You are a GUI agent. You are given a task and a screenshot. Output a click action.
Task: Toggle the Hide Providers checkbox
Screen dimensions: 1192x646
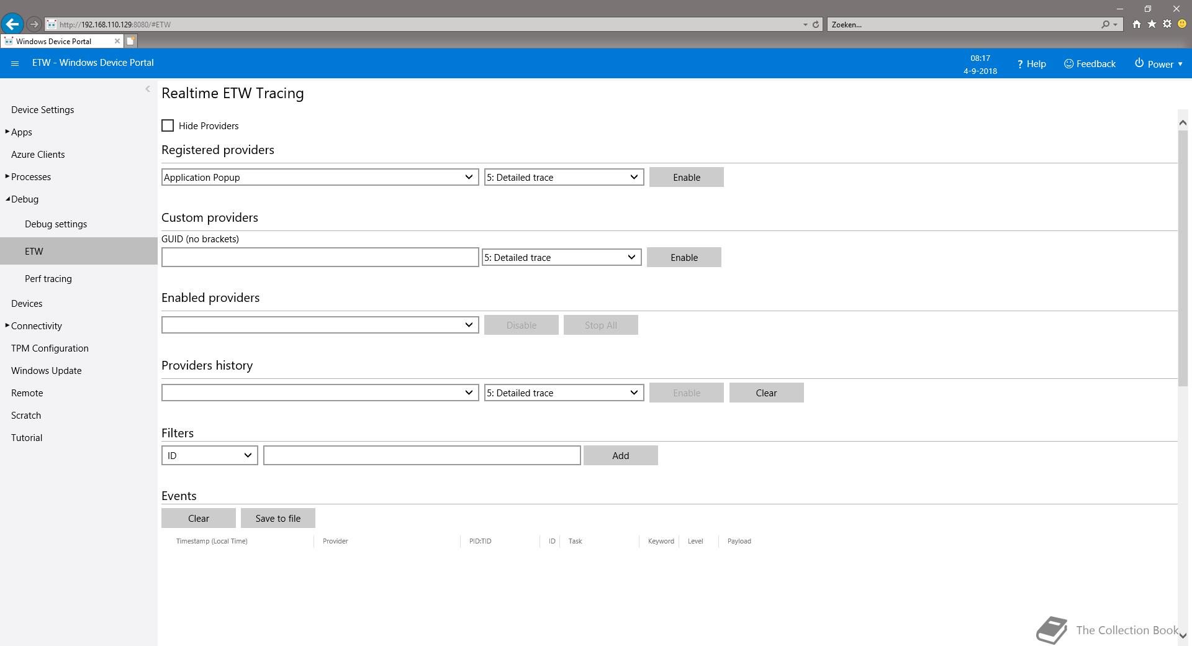click(168, 125)
